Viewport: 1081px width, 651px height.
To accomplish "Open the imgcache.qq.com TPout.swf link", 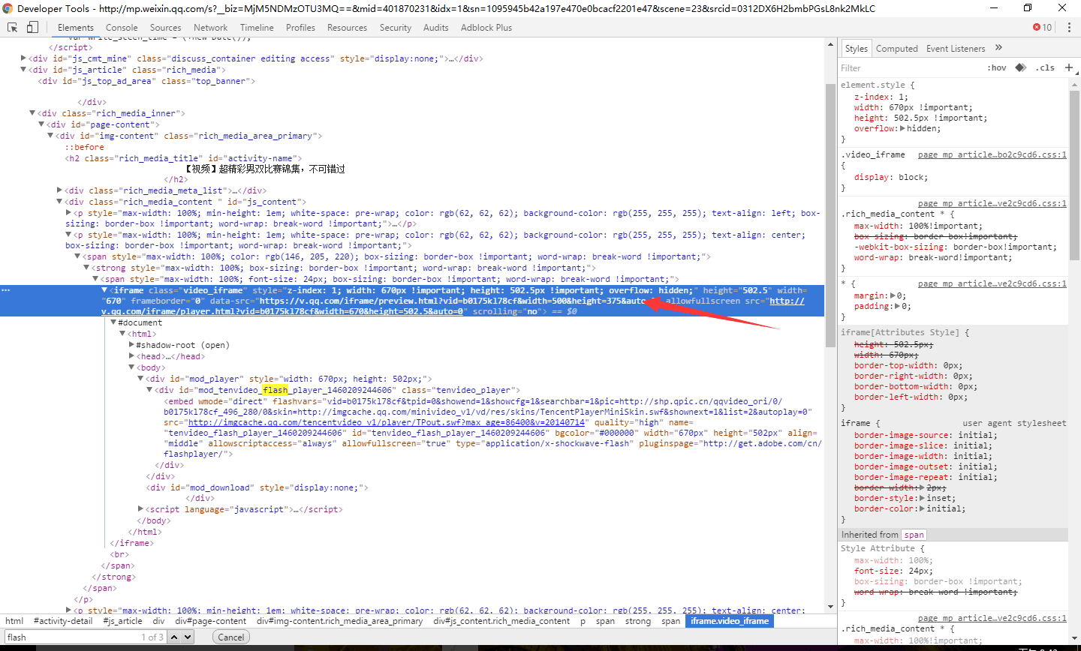I will (386, 422).
